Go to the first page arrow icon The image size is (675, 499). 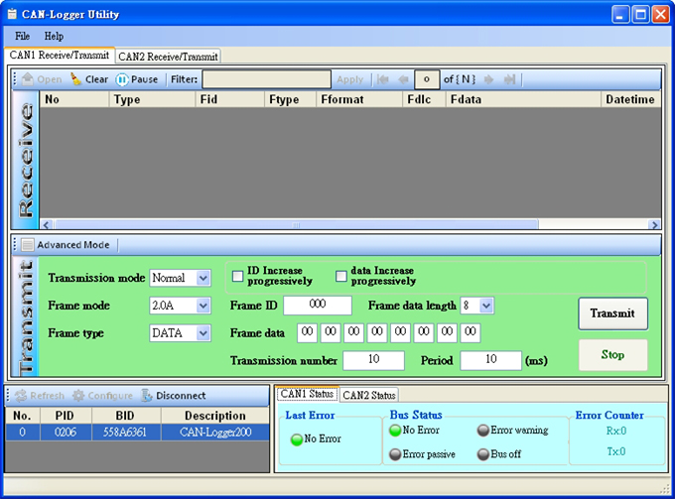(383, 79)
